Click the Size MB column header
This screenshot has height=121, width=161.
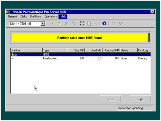click(76, 50)
